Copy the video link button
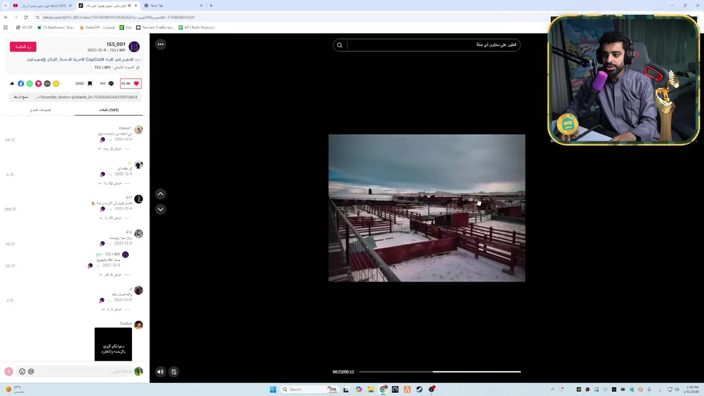The image size is (704, 396). pyautogui.click(x=21, y=97)
